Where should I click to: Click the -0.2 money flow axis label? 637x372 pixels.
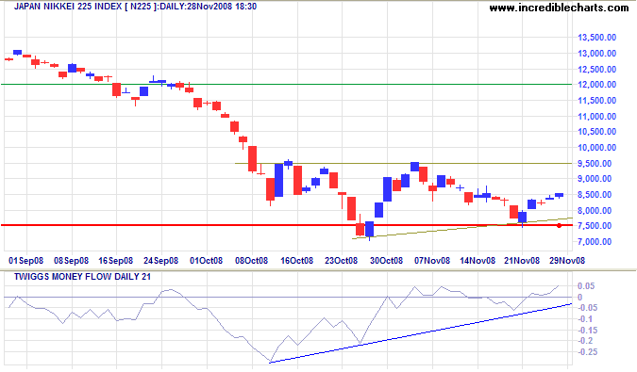click(x=585, y=341)
